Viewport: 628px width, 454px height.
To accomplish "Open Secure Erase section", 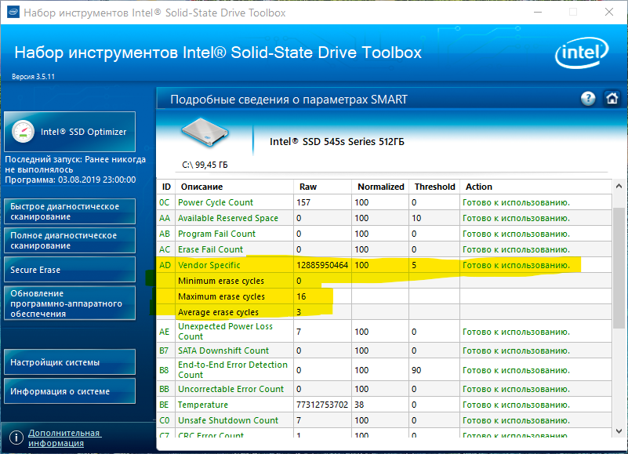I will [70, 270].
